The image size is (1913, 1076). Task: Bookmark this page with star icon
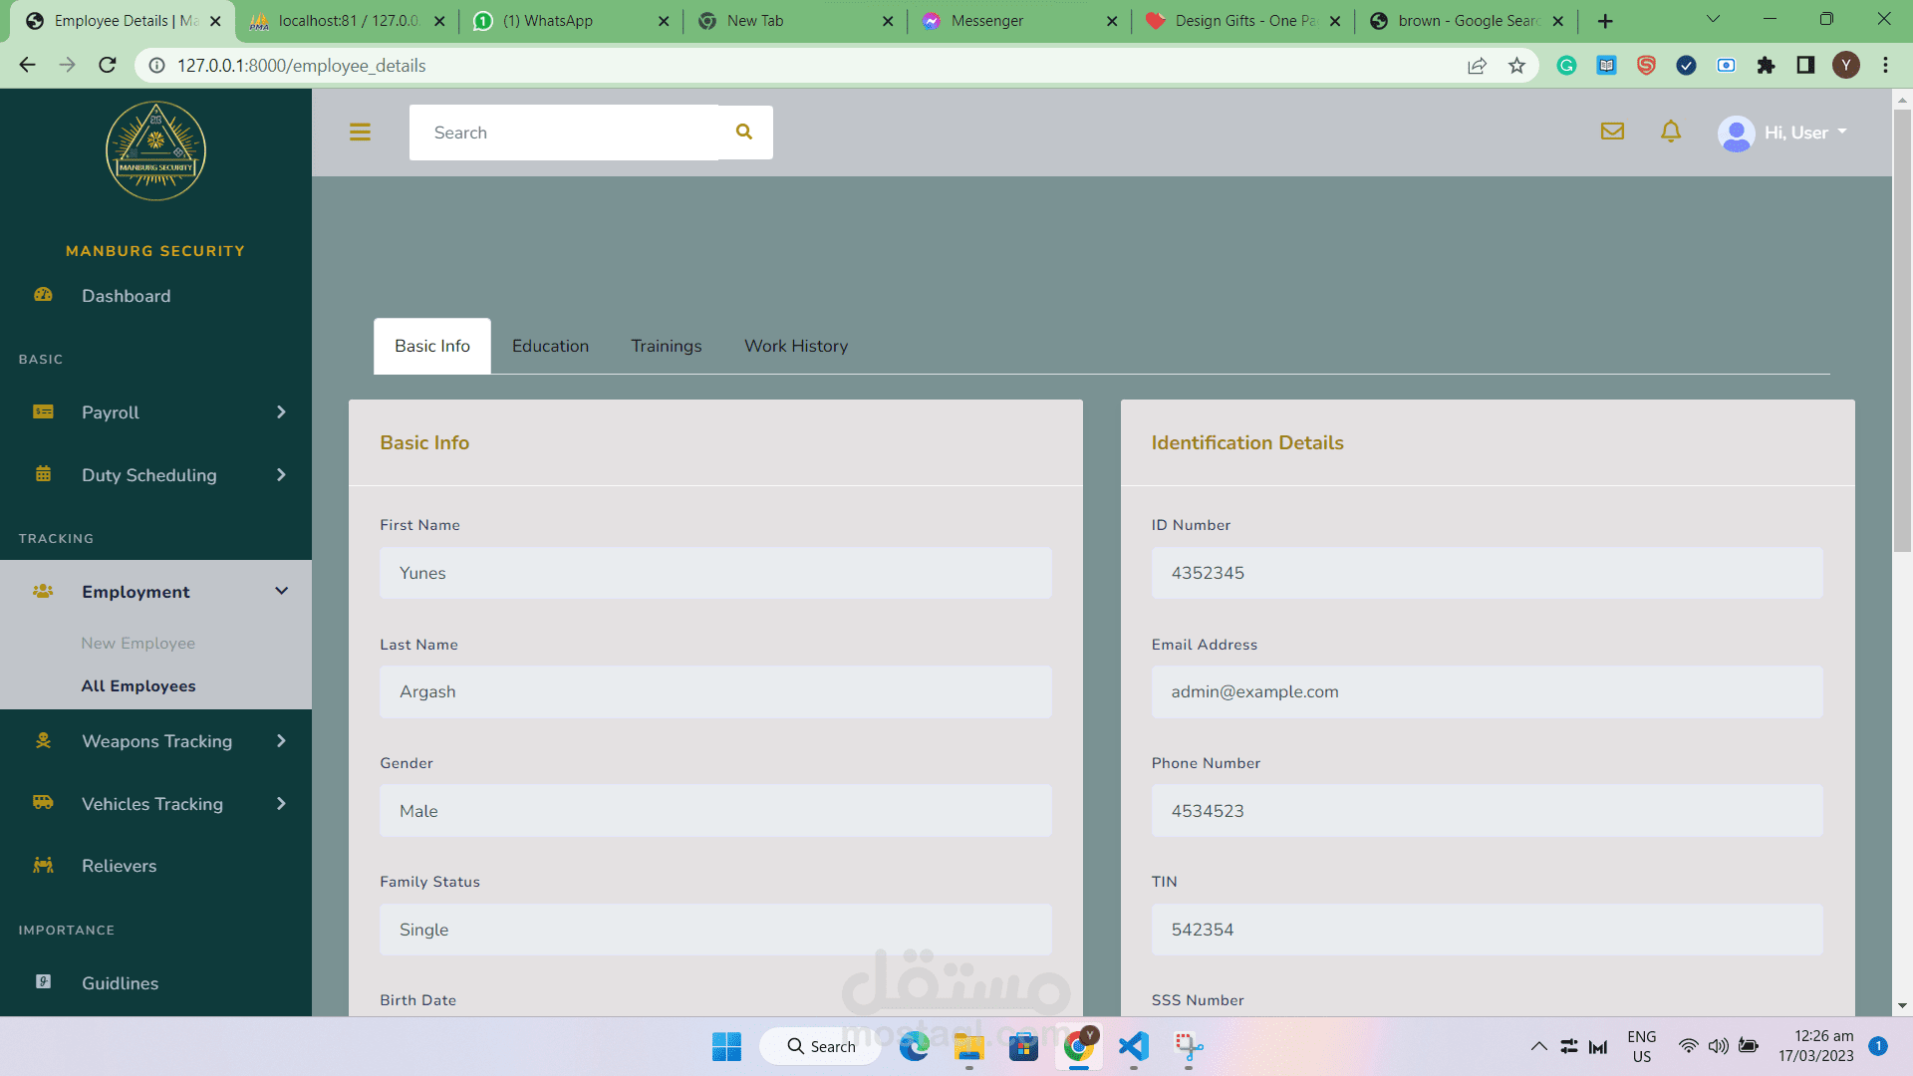coord(1516,66)
